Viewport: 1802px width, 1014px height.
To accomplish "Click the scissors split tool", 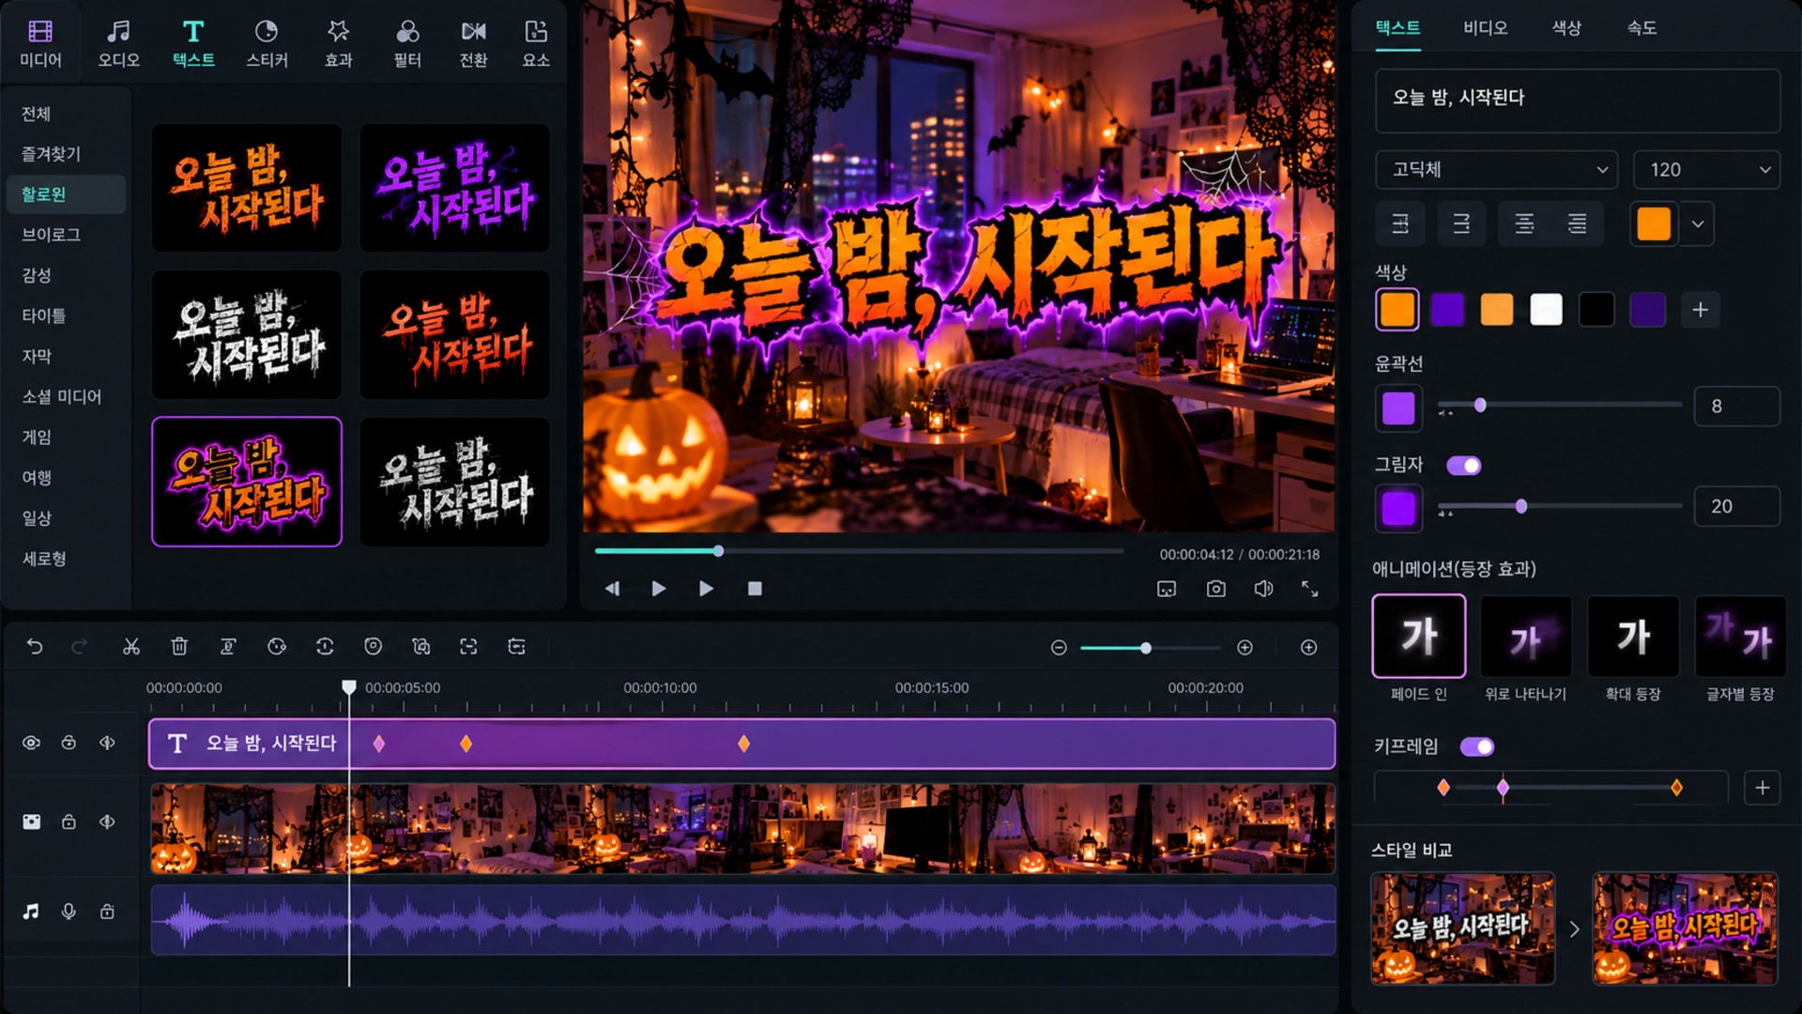I will [x=131, y=646].
